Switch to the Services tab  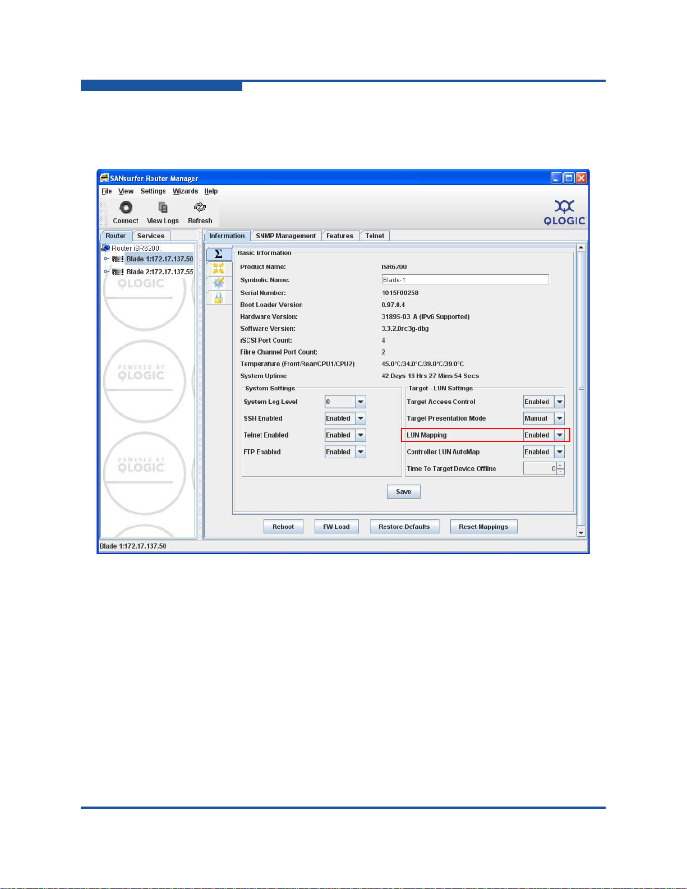point(151,236)
